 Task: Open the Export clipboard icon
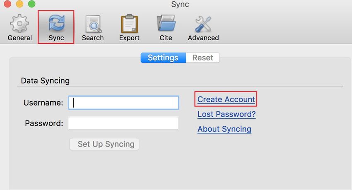coord(129,24)
